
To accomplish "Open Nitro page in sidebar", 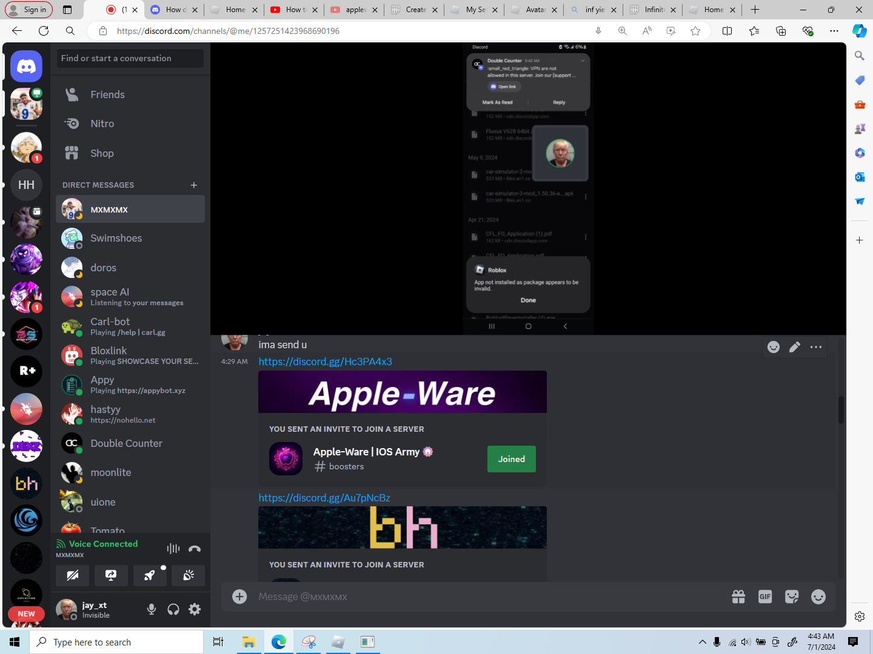I will 130,124.
